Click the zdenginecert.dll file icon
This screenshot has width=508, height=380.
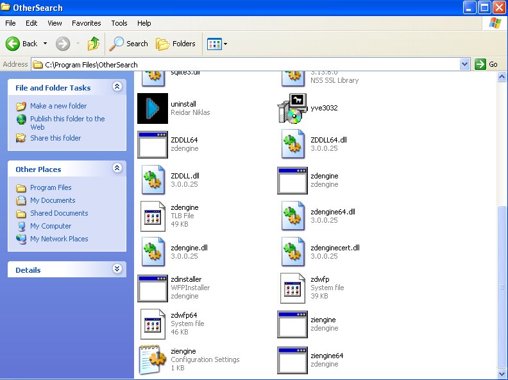pyautogui.click(x=292, y=252)
